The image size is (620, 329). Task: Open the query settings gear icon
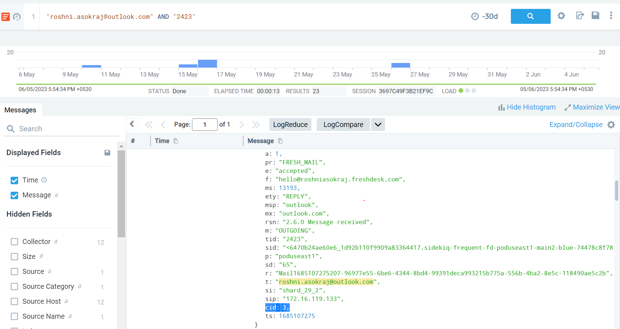[561, 16]
